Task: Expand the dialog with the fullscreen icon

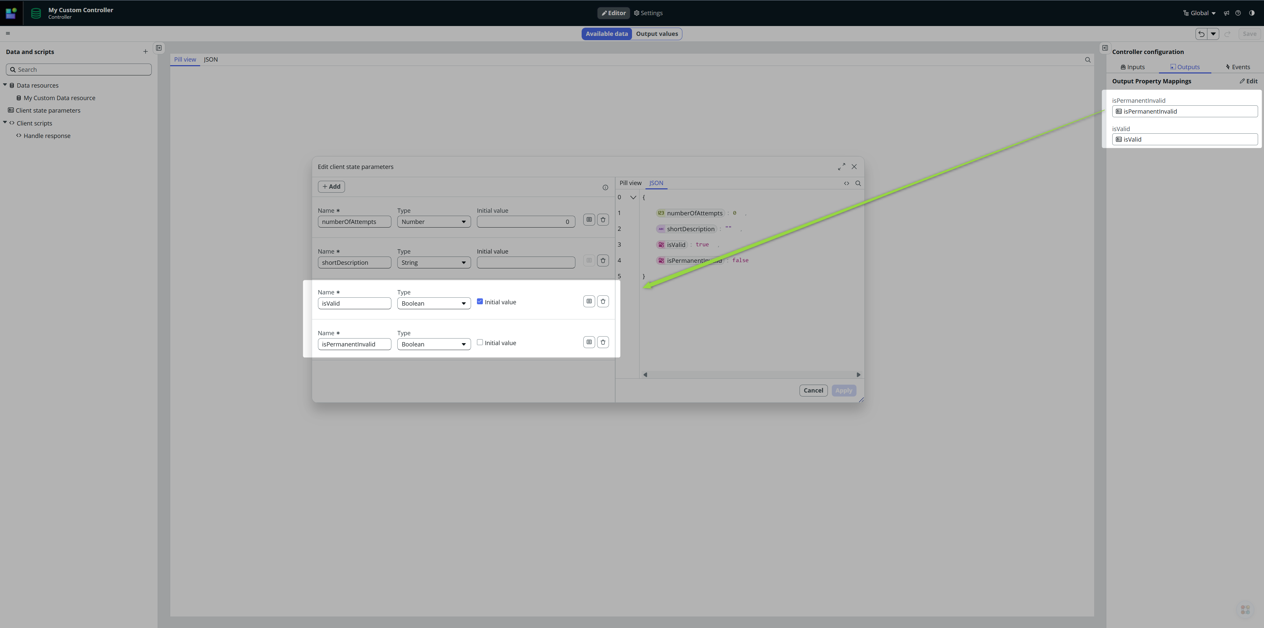Action: [841, 167]
